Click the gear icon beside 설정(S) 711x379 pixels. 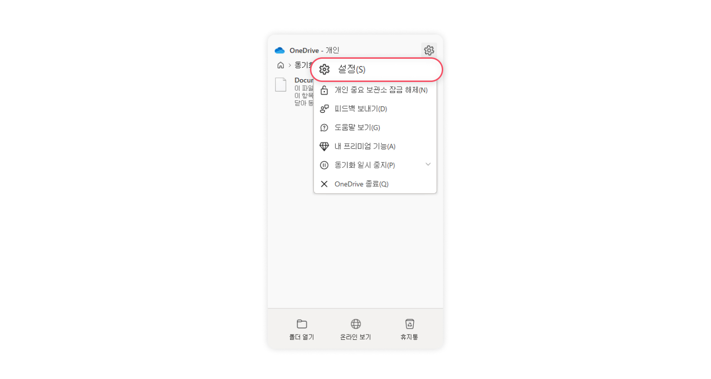[324, 70]
